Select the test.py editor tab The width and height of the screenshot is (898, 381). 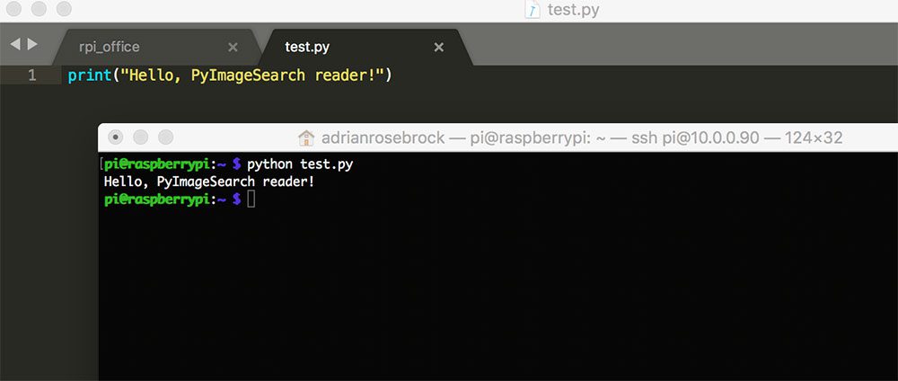[307, 47]
